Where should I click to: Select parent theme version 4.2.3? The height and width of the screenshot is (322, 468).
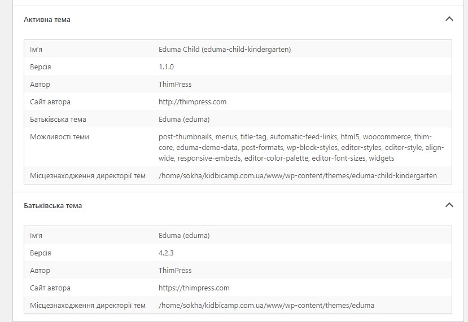(x=166, y=253)
